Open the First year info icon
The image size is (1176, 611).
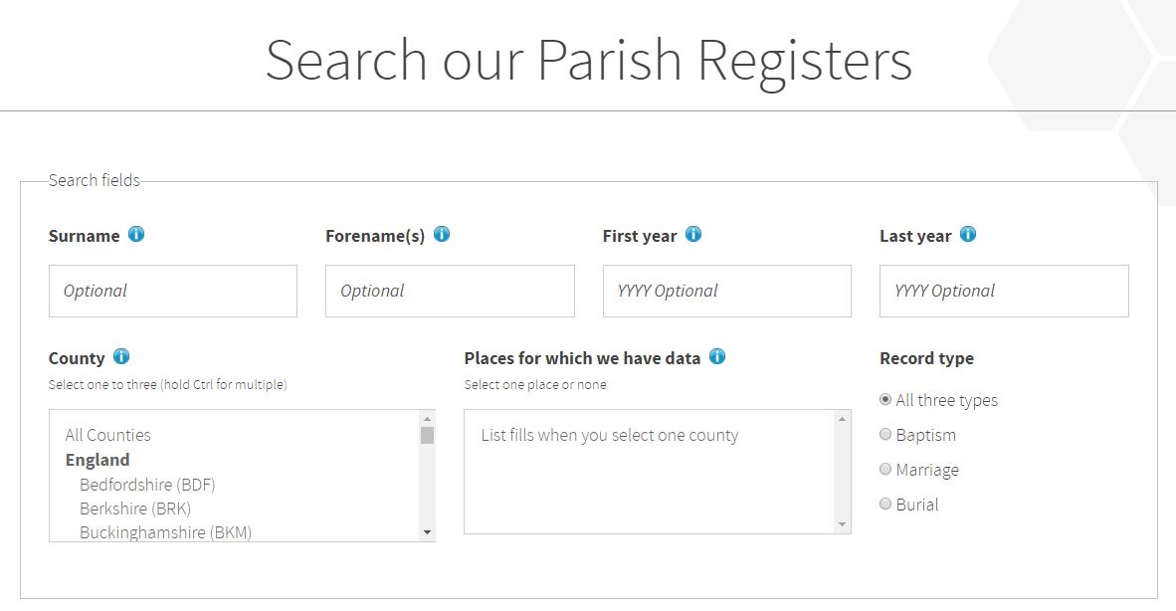coord(693,235)
